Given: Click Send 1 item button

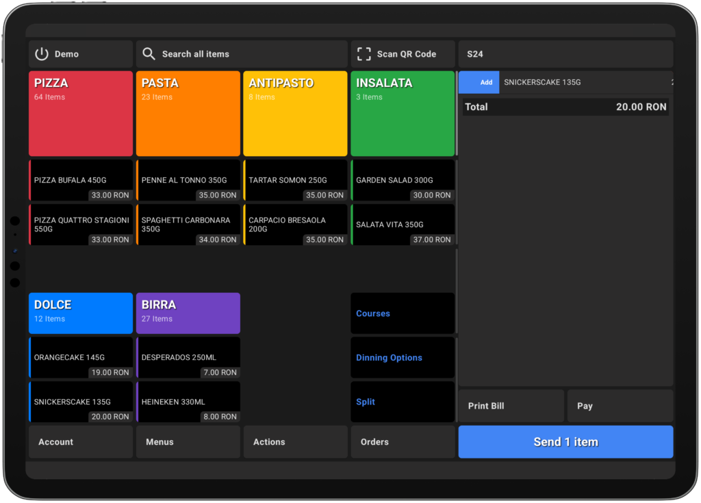Looking at the screenshot, I should (x=565, y=441).
